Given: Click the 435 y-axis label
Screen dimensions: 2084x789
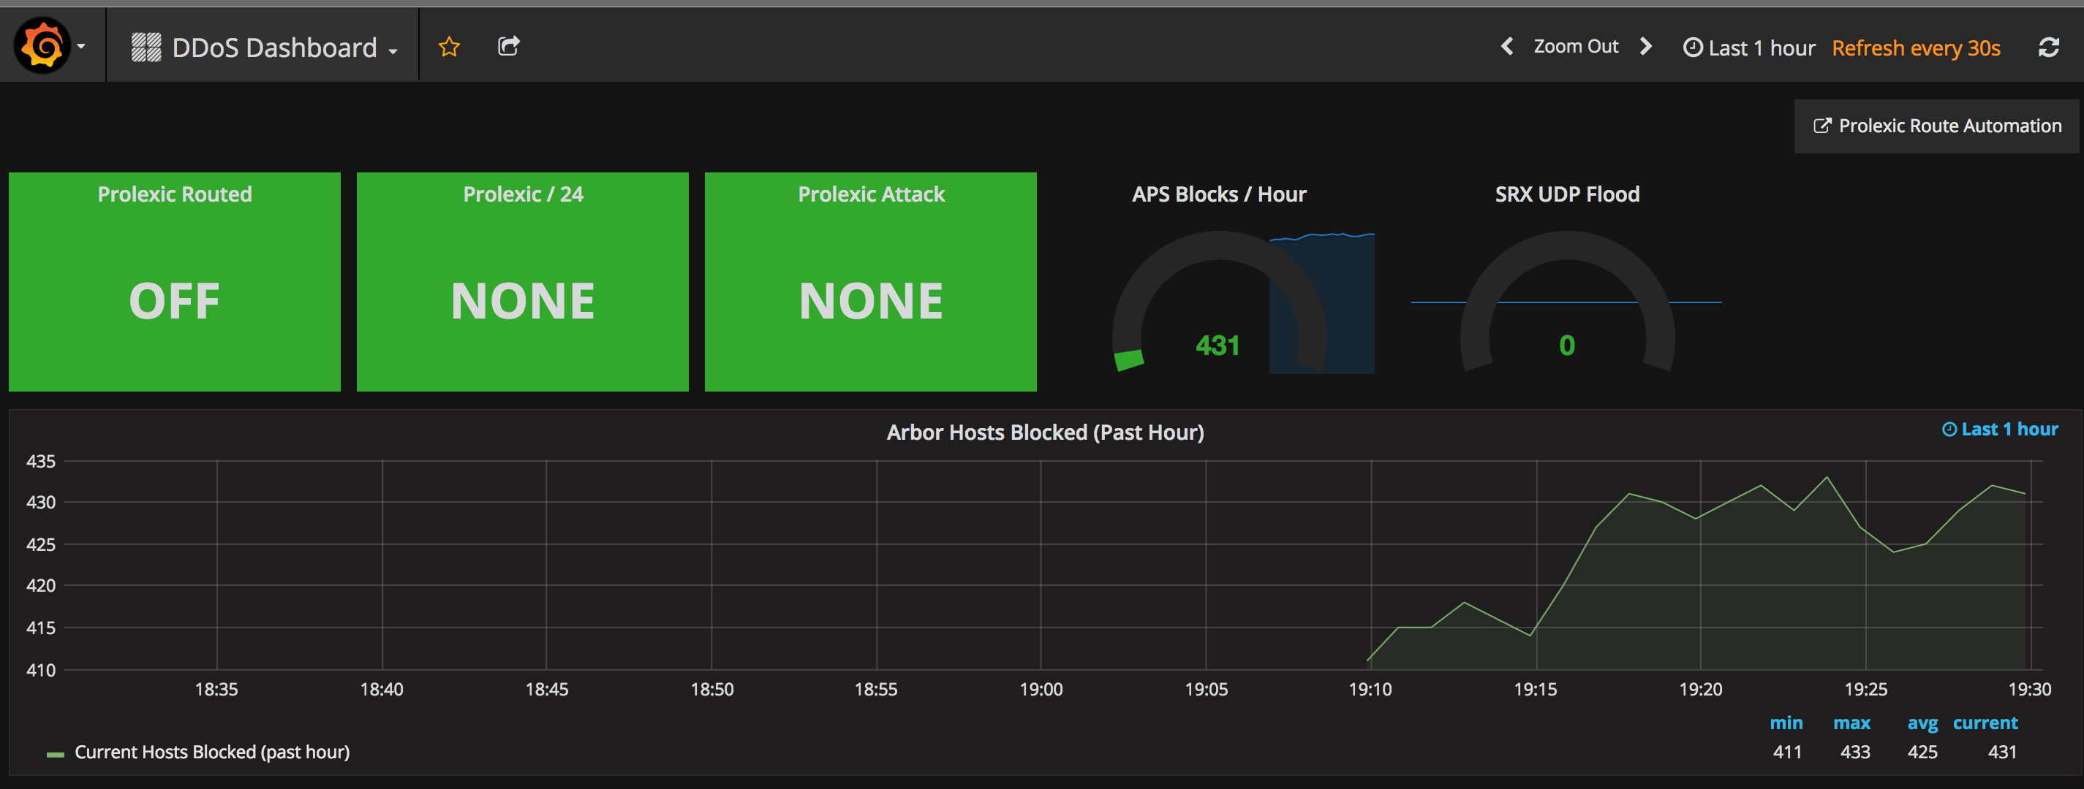Looking at the screenshot, I should tap(40, 462).
